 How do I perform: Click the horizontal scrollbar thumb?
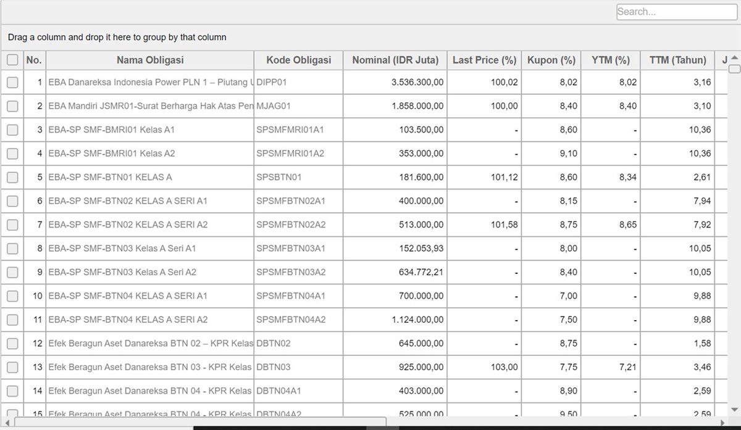click(x=201, y=422)
